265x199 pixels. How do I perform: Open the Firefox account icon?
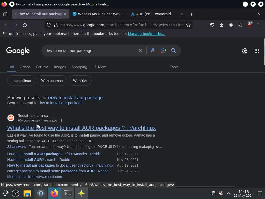tap(231, 25)
